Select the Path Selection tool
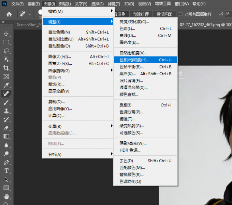The image size is (232, 205). [x=6, y=179]
